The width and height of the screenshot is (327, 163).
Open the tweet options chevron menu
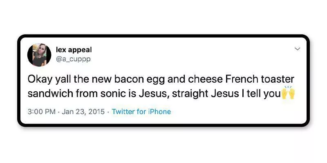point(297,49)
